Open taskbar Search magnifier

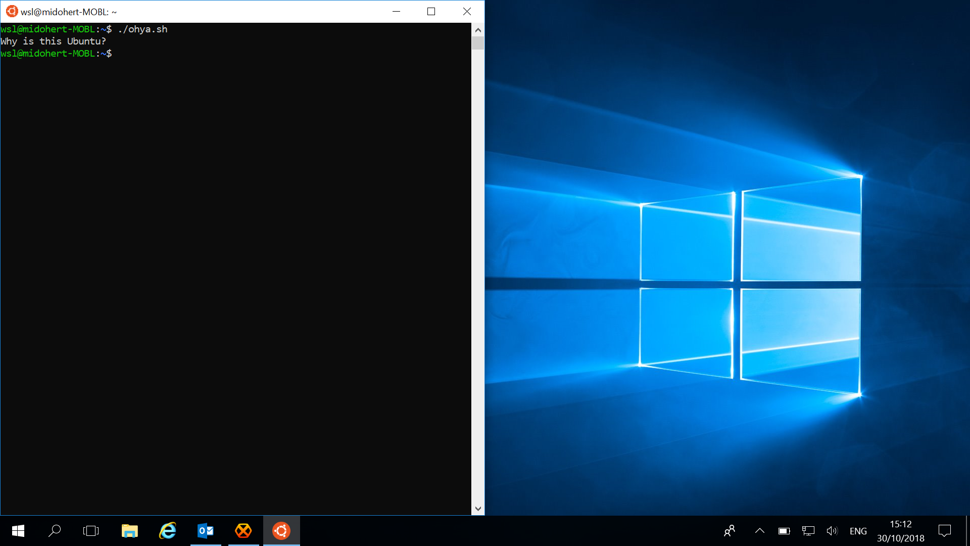pos(55,531)
